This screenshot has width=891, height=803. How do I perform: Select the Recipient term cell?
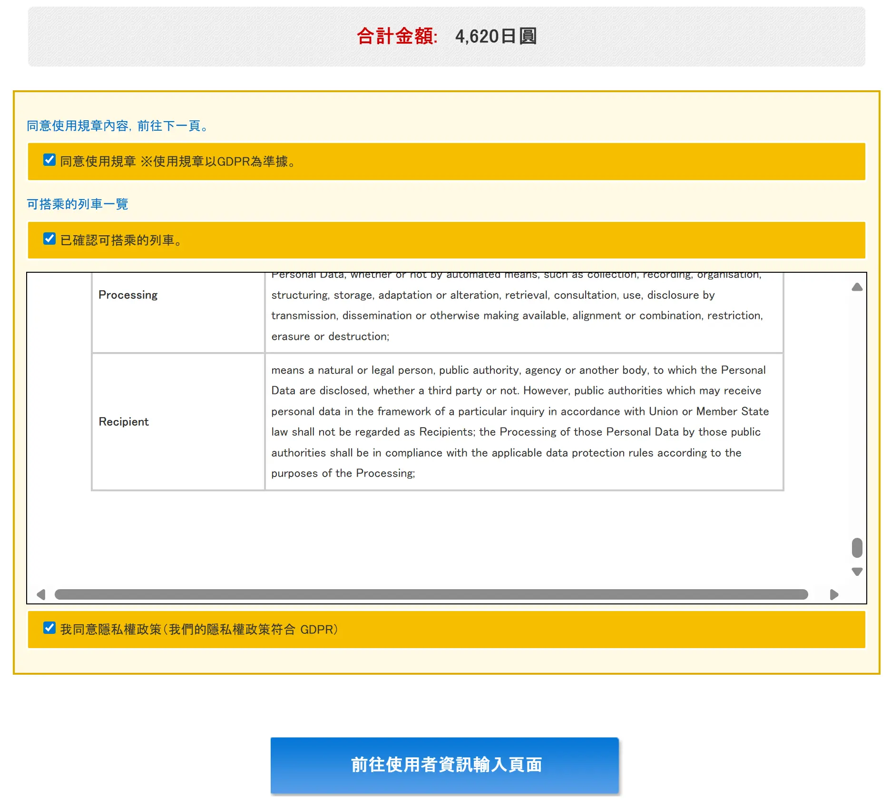(178, 421)
